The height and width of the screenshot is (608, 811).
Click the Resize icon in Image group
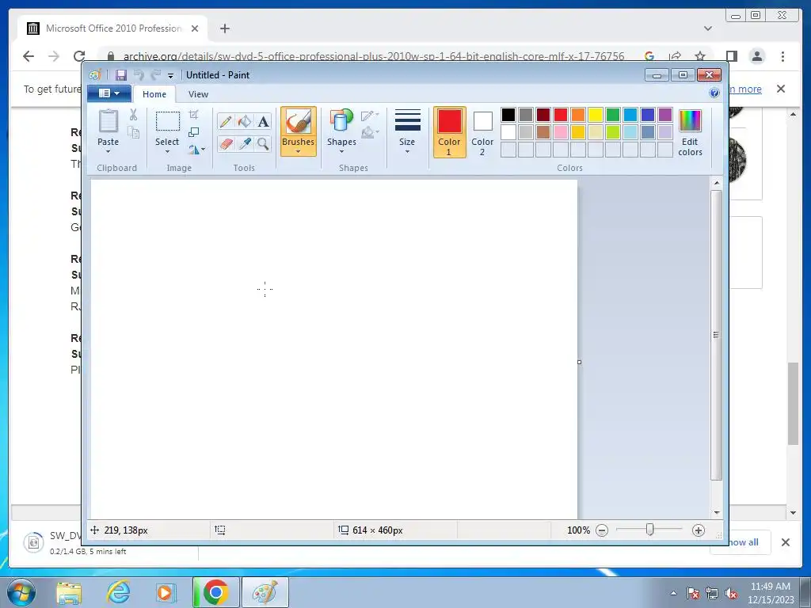point(193,132)
